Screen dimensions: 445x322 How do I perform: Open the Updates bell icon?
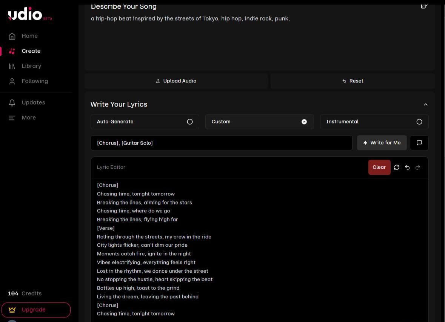coord(12,103)
